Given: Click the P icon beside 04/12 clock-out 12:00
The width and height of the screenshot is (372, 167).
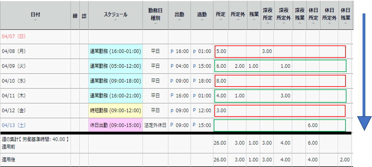Looking at the screenshot, I should coord(195,111).
